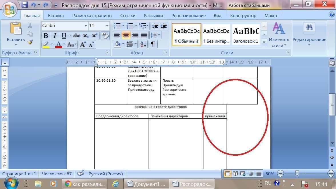Enable center text alignment
This screenshot has height=189, width=336.
click(126, 35)
